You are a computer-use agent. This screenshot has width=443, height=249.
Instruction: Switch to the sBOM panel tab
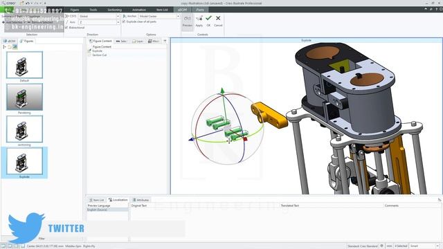pyautogui.click(x=9, y=41)
